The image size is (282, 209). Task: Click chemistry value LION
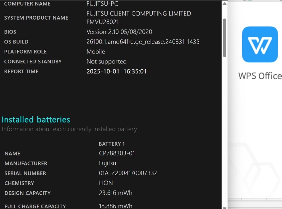coord(106,183)
